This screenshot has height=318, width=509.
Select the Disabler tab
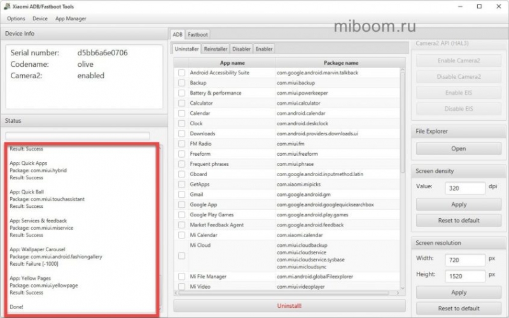tap(241, 49)
